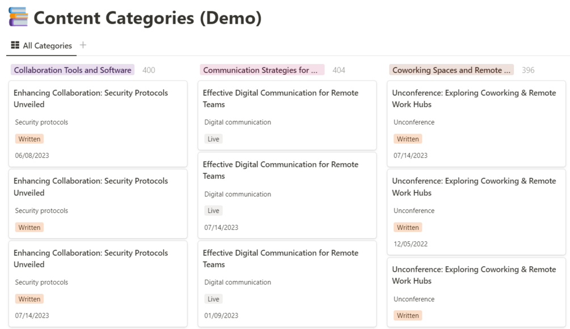Open the Digital Communication card dated 01/09/2023
The width and height of the screenshot is (570, 329).
281,259
